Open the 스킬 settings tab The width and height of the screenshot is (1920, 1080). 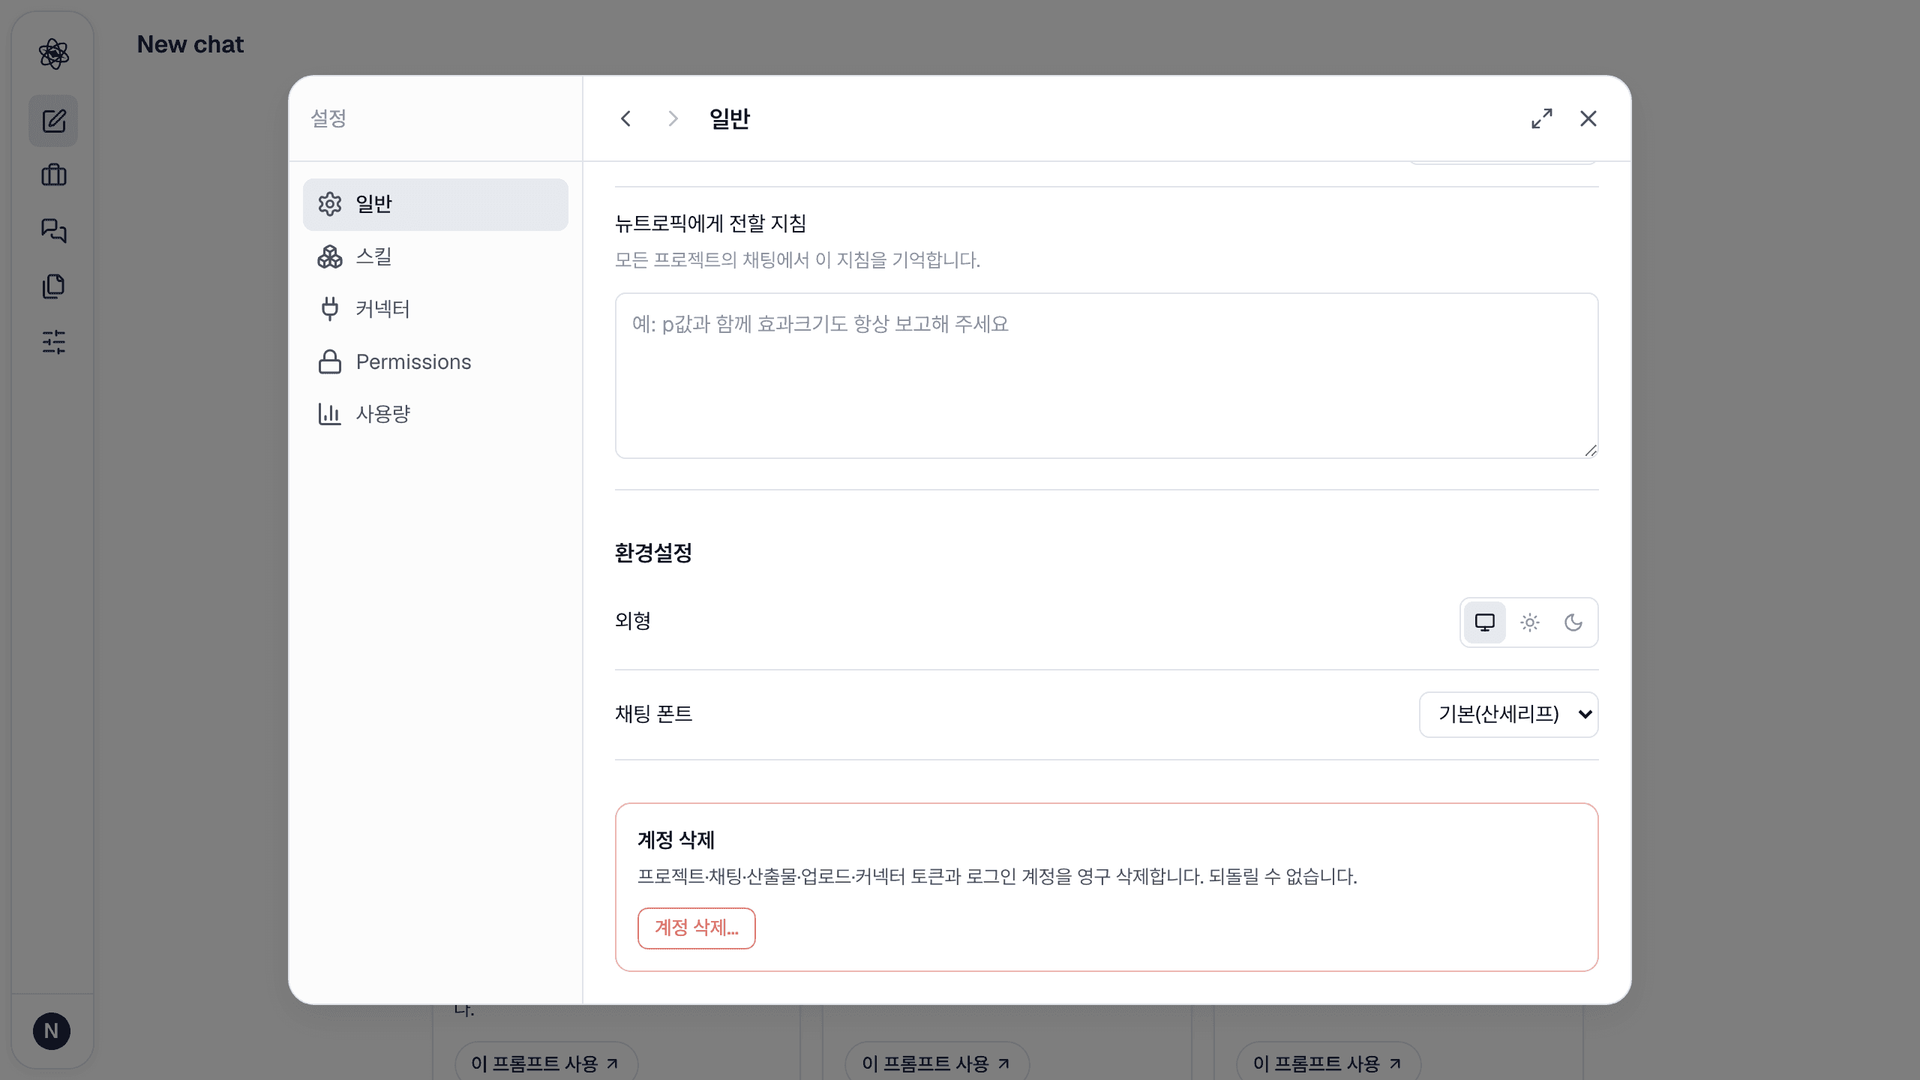[x=435, y=256]
